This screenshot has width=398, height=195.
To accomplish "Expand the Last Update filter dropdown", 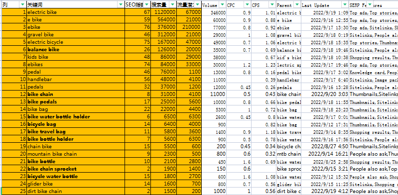I will point(345,4).
